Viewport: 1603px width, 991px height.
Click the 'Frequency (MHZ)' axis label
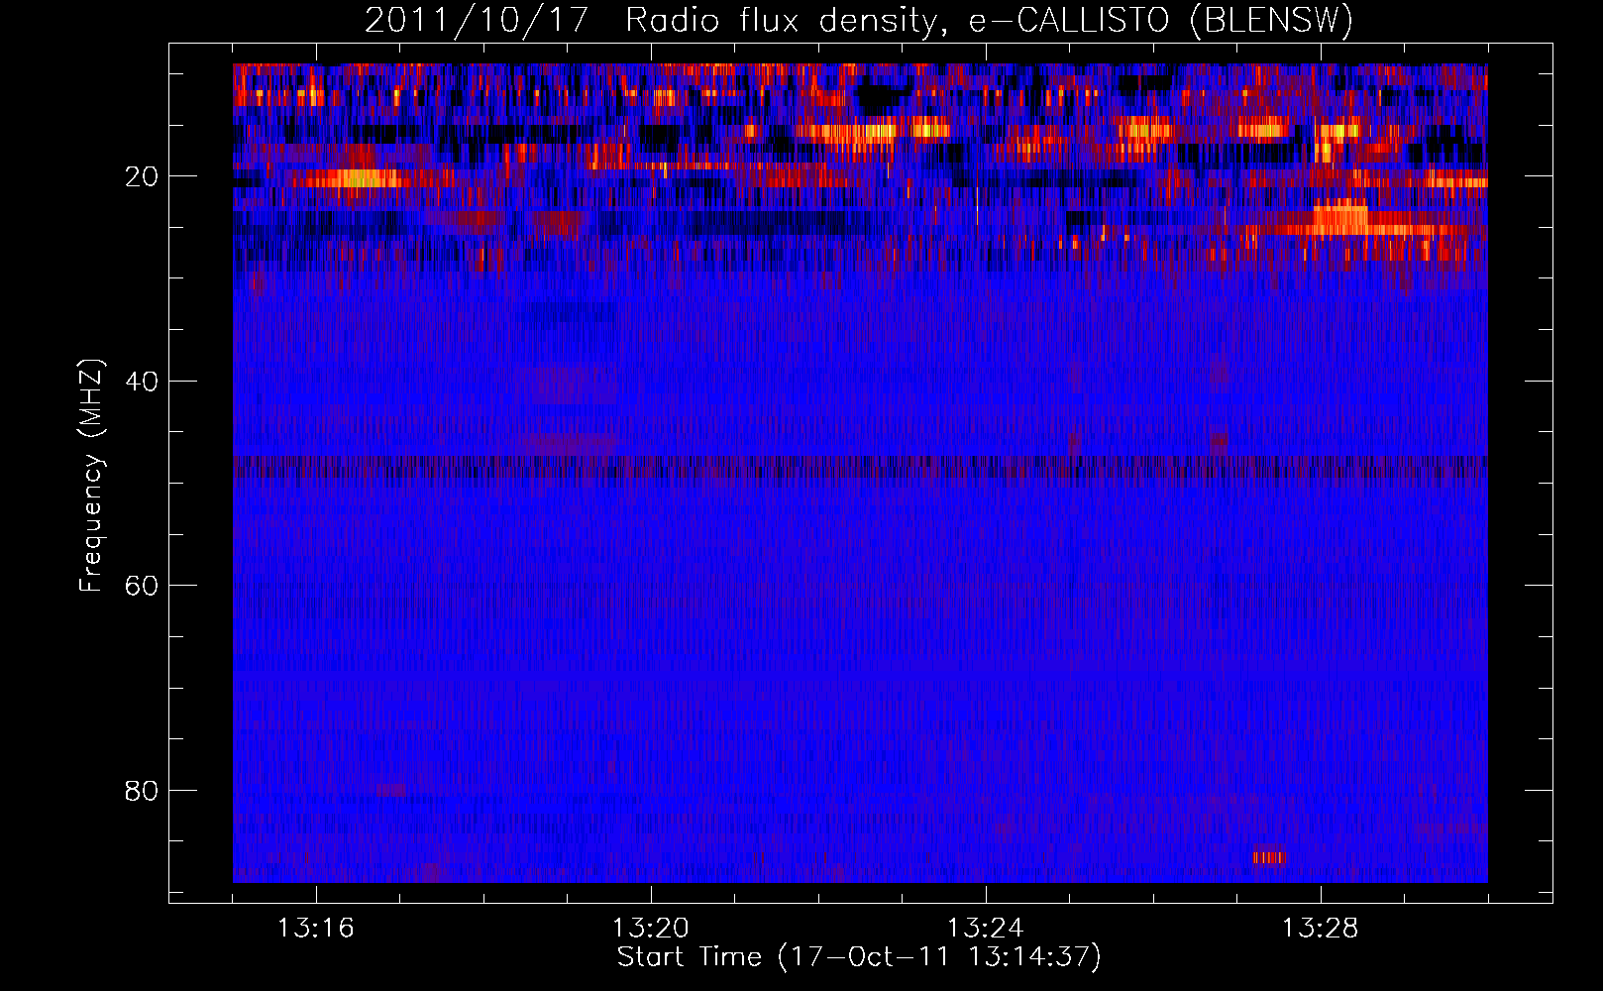[91, 476]
